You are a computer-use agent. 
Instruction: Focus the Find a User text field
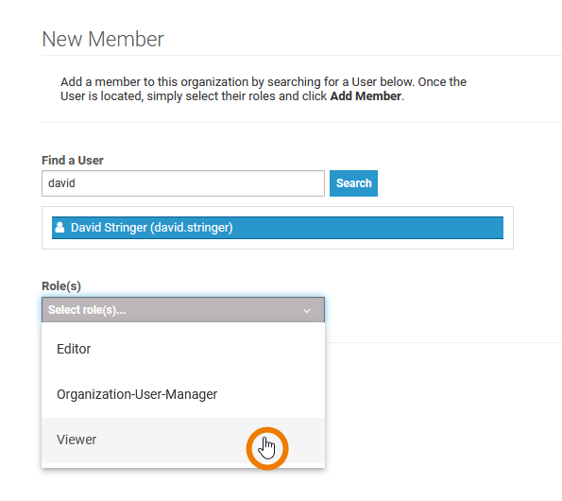[183, 183]
